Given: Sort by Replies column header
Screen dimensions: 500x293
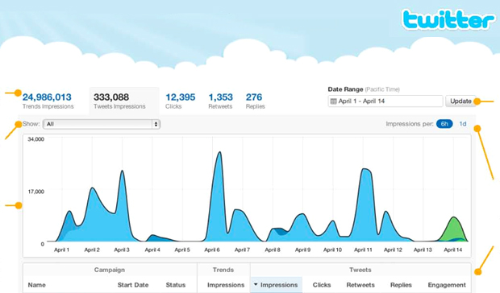Looking at the screenshot, I should tap(401, 285).
